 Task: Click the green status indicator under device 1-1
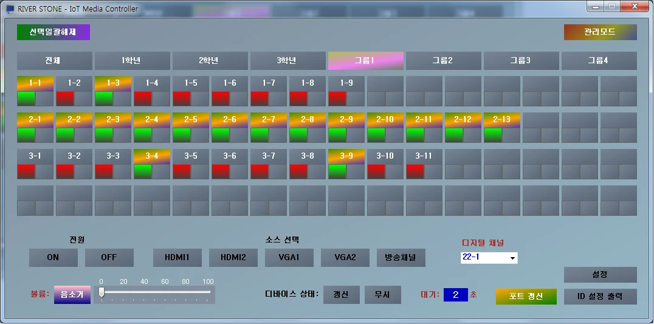(26, 99)
